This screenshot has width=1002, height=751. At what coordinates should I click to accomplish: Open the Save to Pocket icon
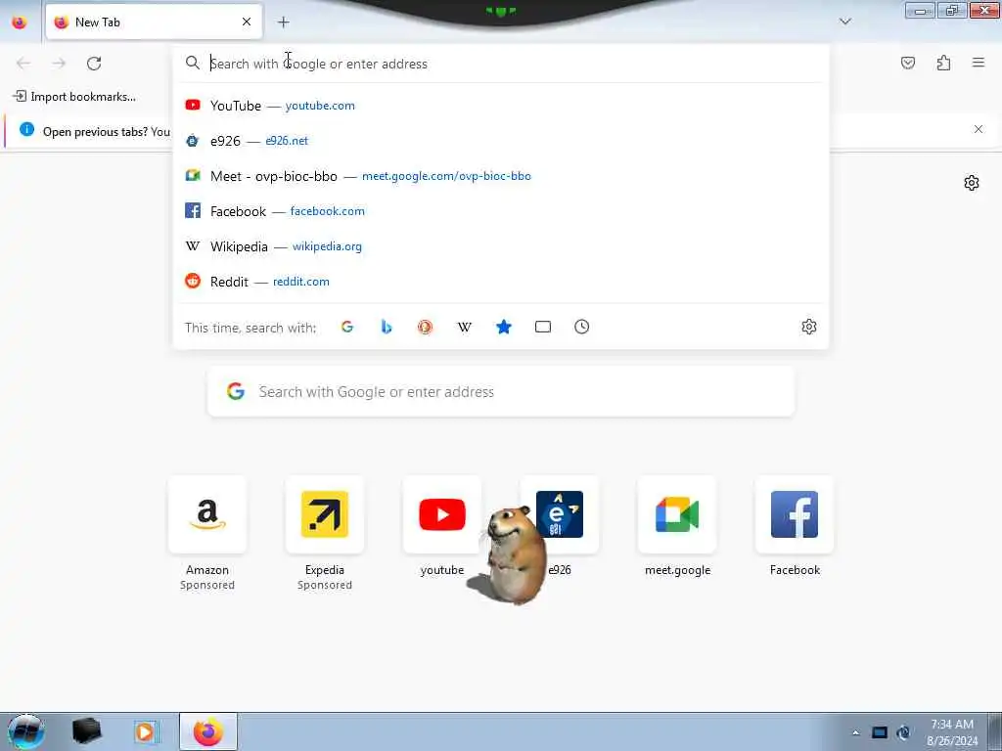click(x=908, y=63)
